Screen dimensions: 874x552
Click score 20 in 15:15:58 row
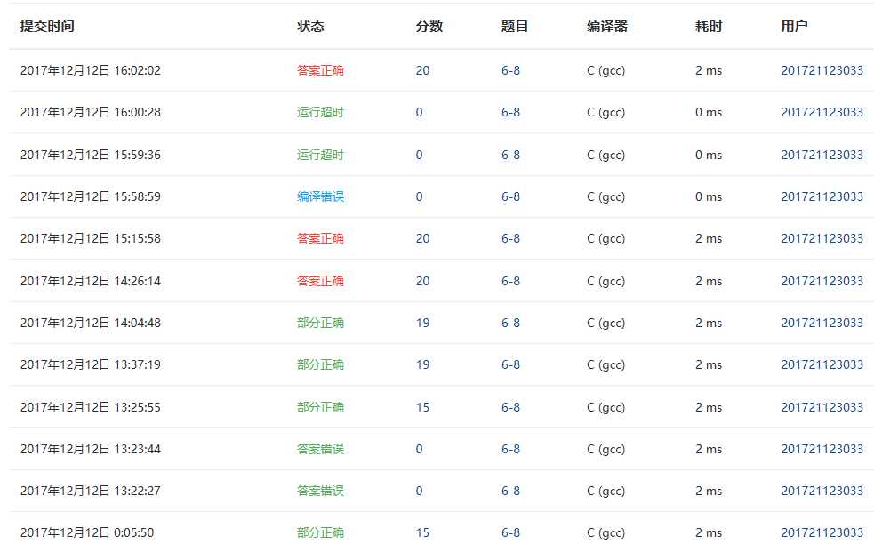pos(422,238)
